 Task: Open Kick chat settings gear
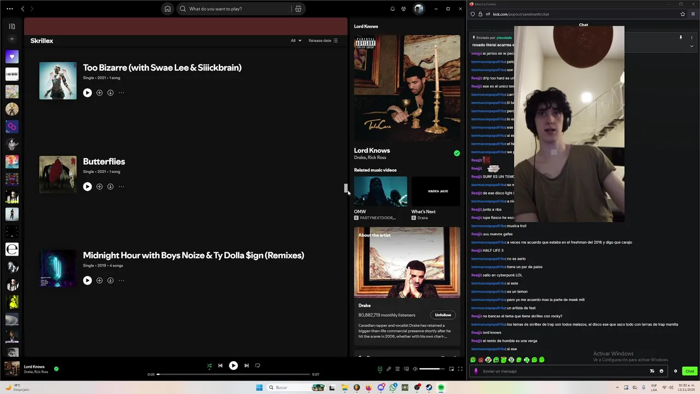point(675,371)
